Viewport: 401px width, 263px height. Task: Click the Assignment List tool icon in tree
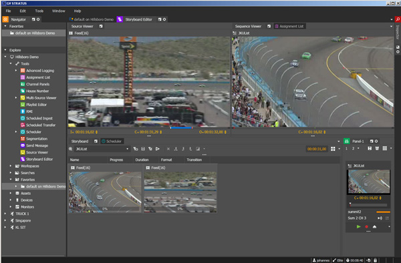(23, 77)
